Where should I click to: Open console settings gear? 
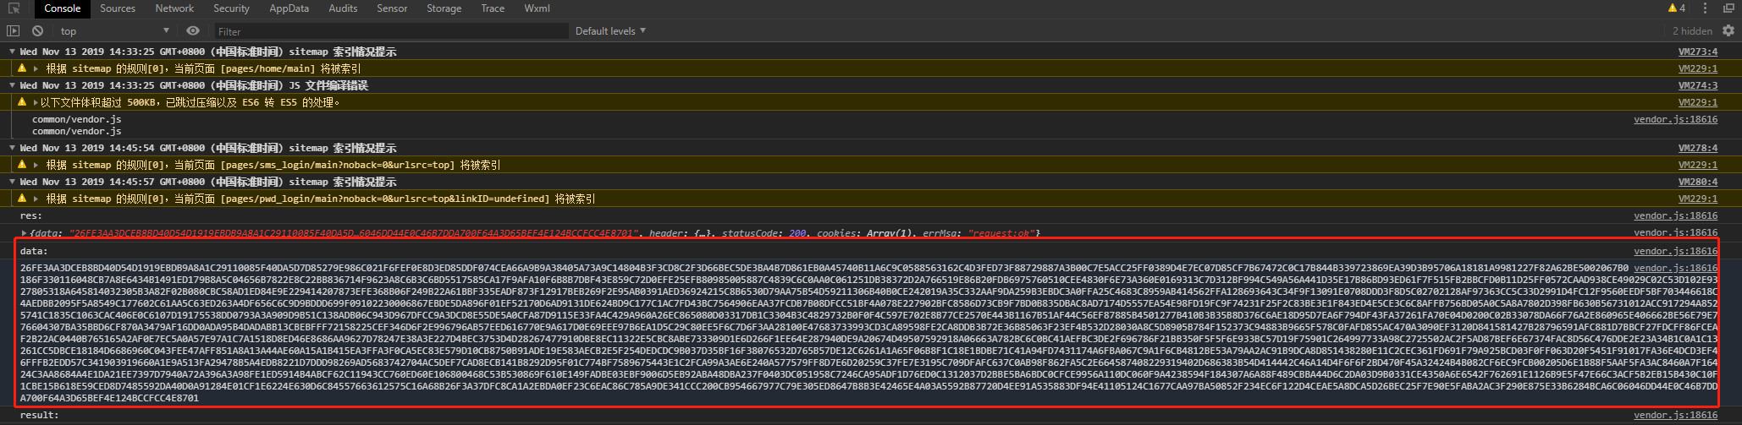pyautogui.click(x=1728, y=30)
